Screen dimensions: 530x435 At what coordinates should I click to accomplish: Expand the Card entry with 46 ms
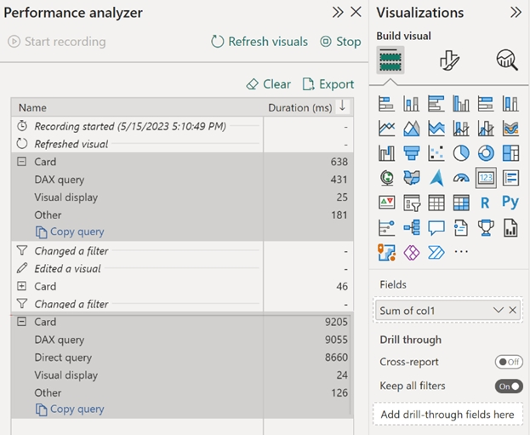pos(21,286)
